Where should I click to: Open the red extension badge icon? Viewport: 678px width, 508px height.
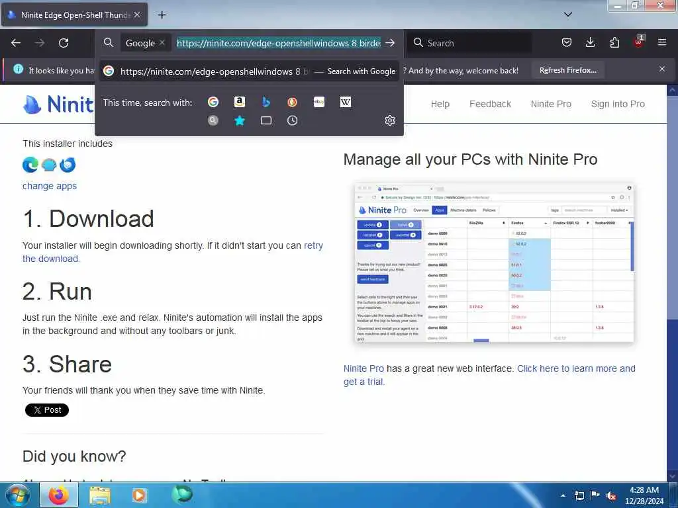[x=639, y=42]
